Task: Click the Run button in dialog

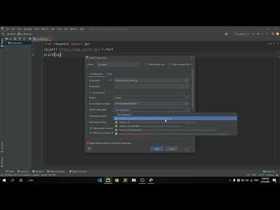Action: [x=157, y=149]
